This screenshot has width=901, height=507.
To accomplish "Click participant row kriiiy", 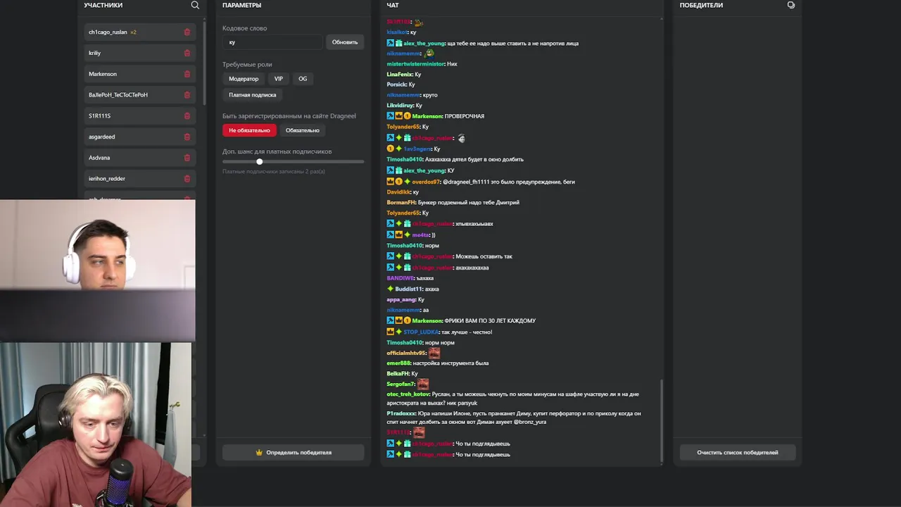I will click(x=139, y=53).
